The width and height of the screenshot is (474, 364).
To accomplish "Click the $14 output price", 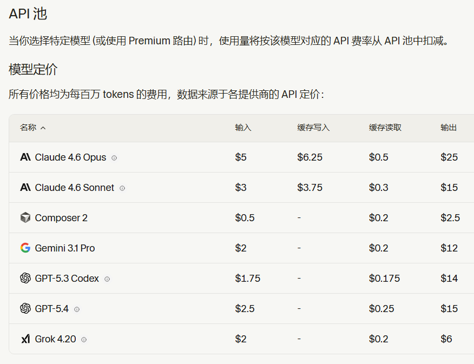I will tap(449, 278).
